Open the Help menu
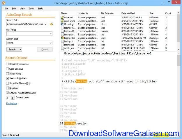The width and height of the screenshot is (182, 139). pyautogui.click(x=41, y=8)
